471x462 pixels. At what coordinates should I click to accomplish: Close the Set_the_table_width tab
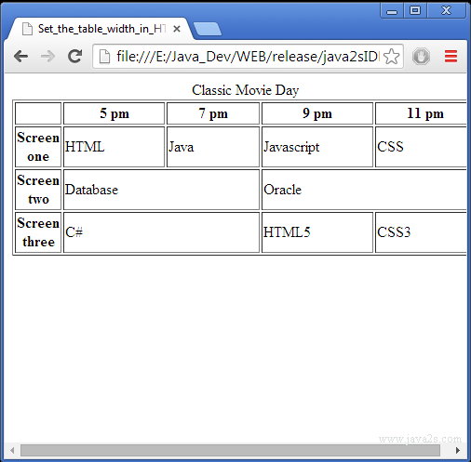click(x=177, y=29)
